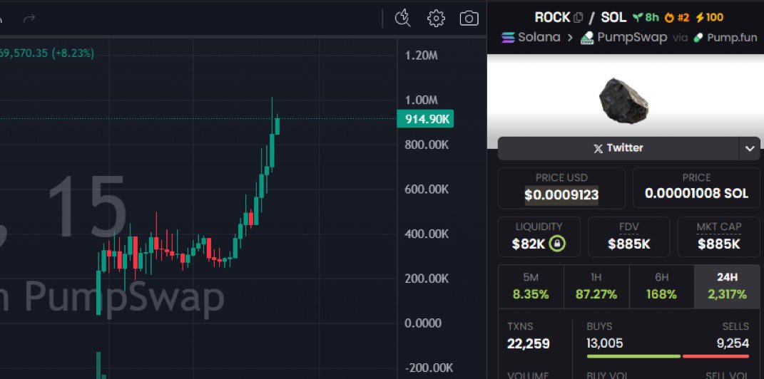Click the 914.90K current price label

(425, 119)
